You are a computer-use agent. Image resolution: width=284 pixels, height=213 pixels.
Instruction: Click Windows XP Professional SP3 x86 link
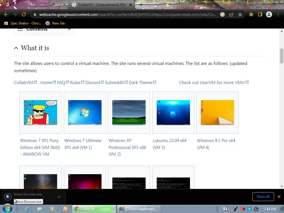[127, 147]
